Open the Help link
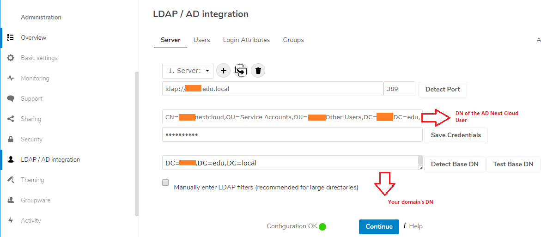 [x=415, y=226]
